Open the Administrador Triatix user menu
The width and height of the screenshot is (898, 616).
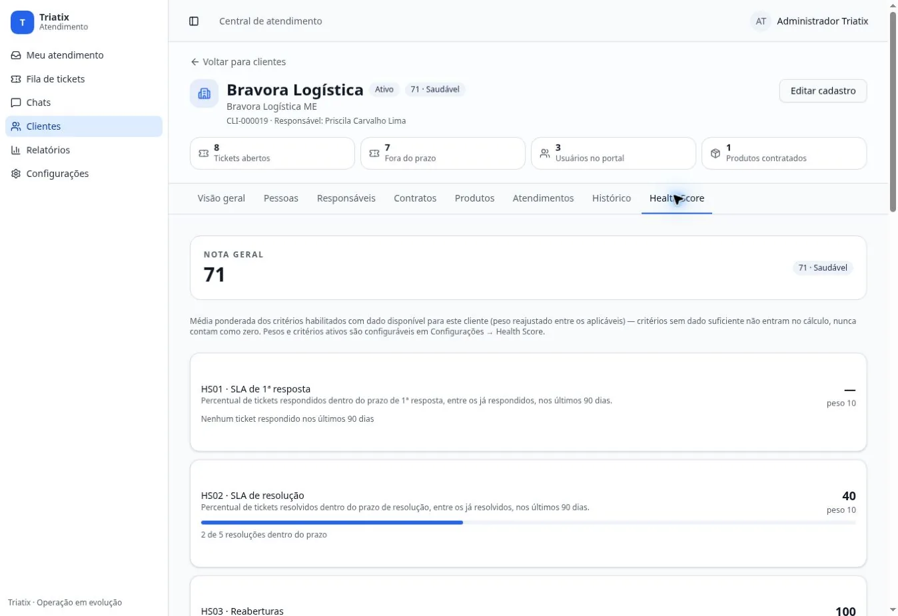(809, 21)
